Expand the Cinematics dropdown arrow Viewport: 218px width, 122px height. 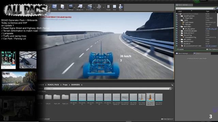click(x=94, y=7)
